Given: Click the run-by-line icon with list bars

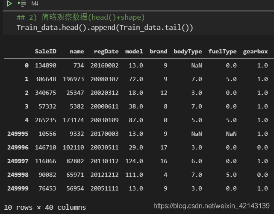Looking at the screenshot, I should tap(22, 3).
